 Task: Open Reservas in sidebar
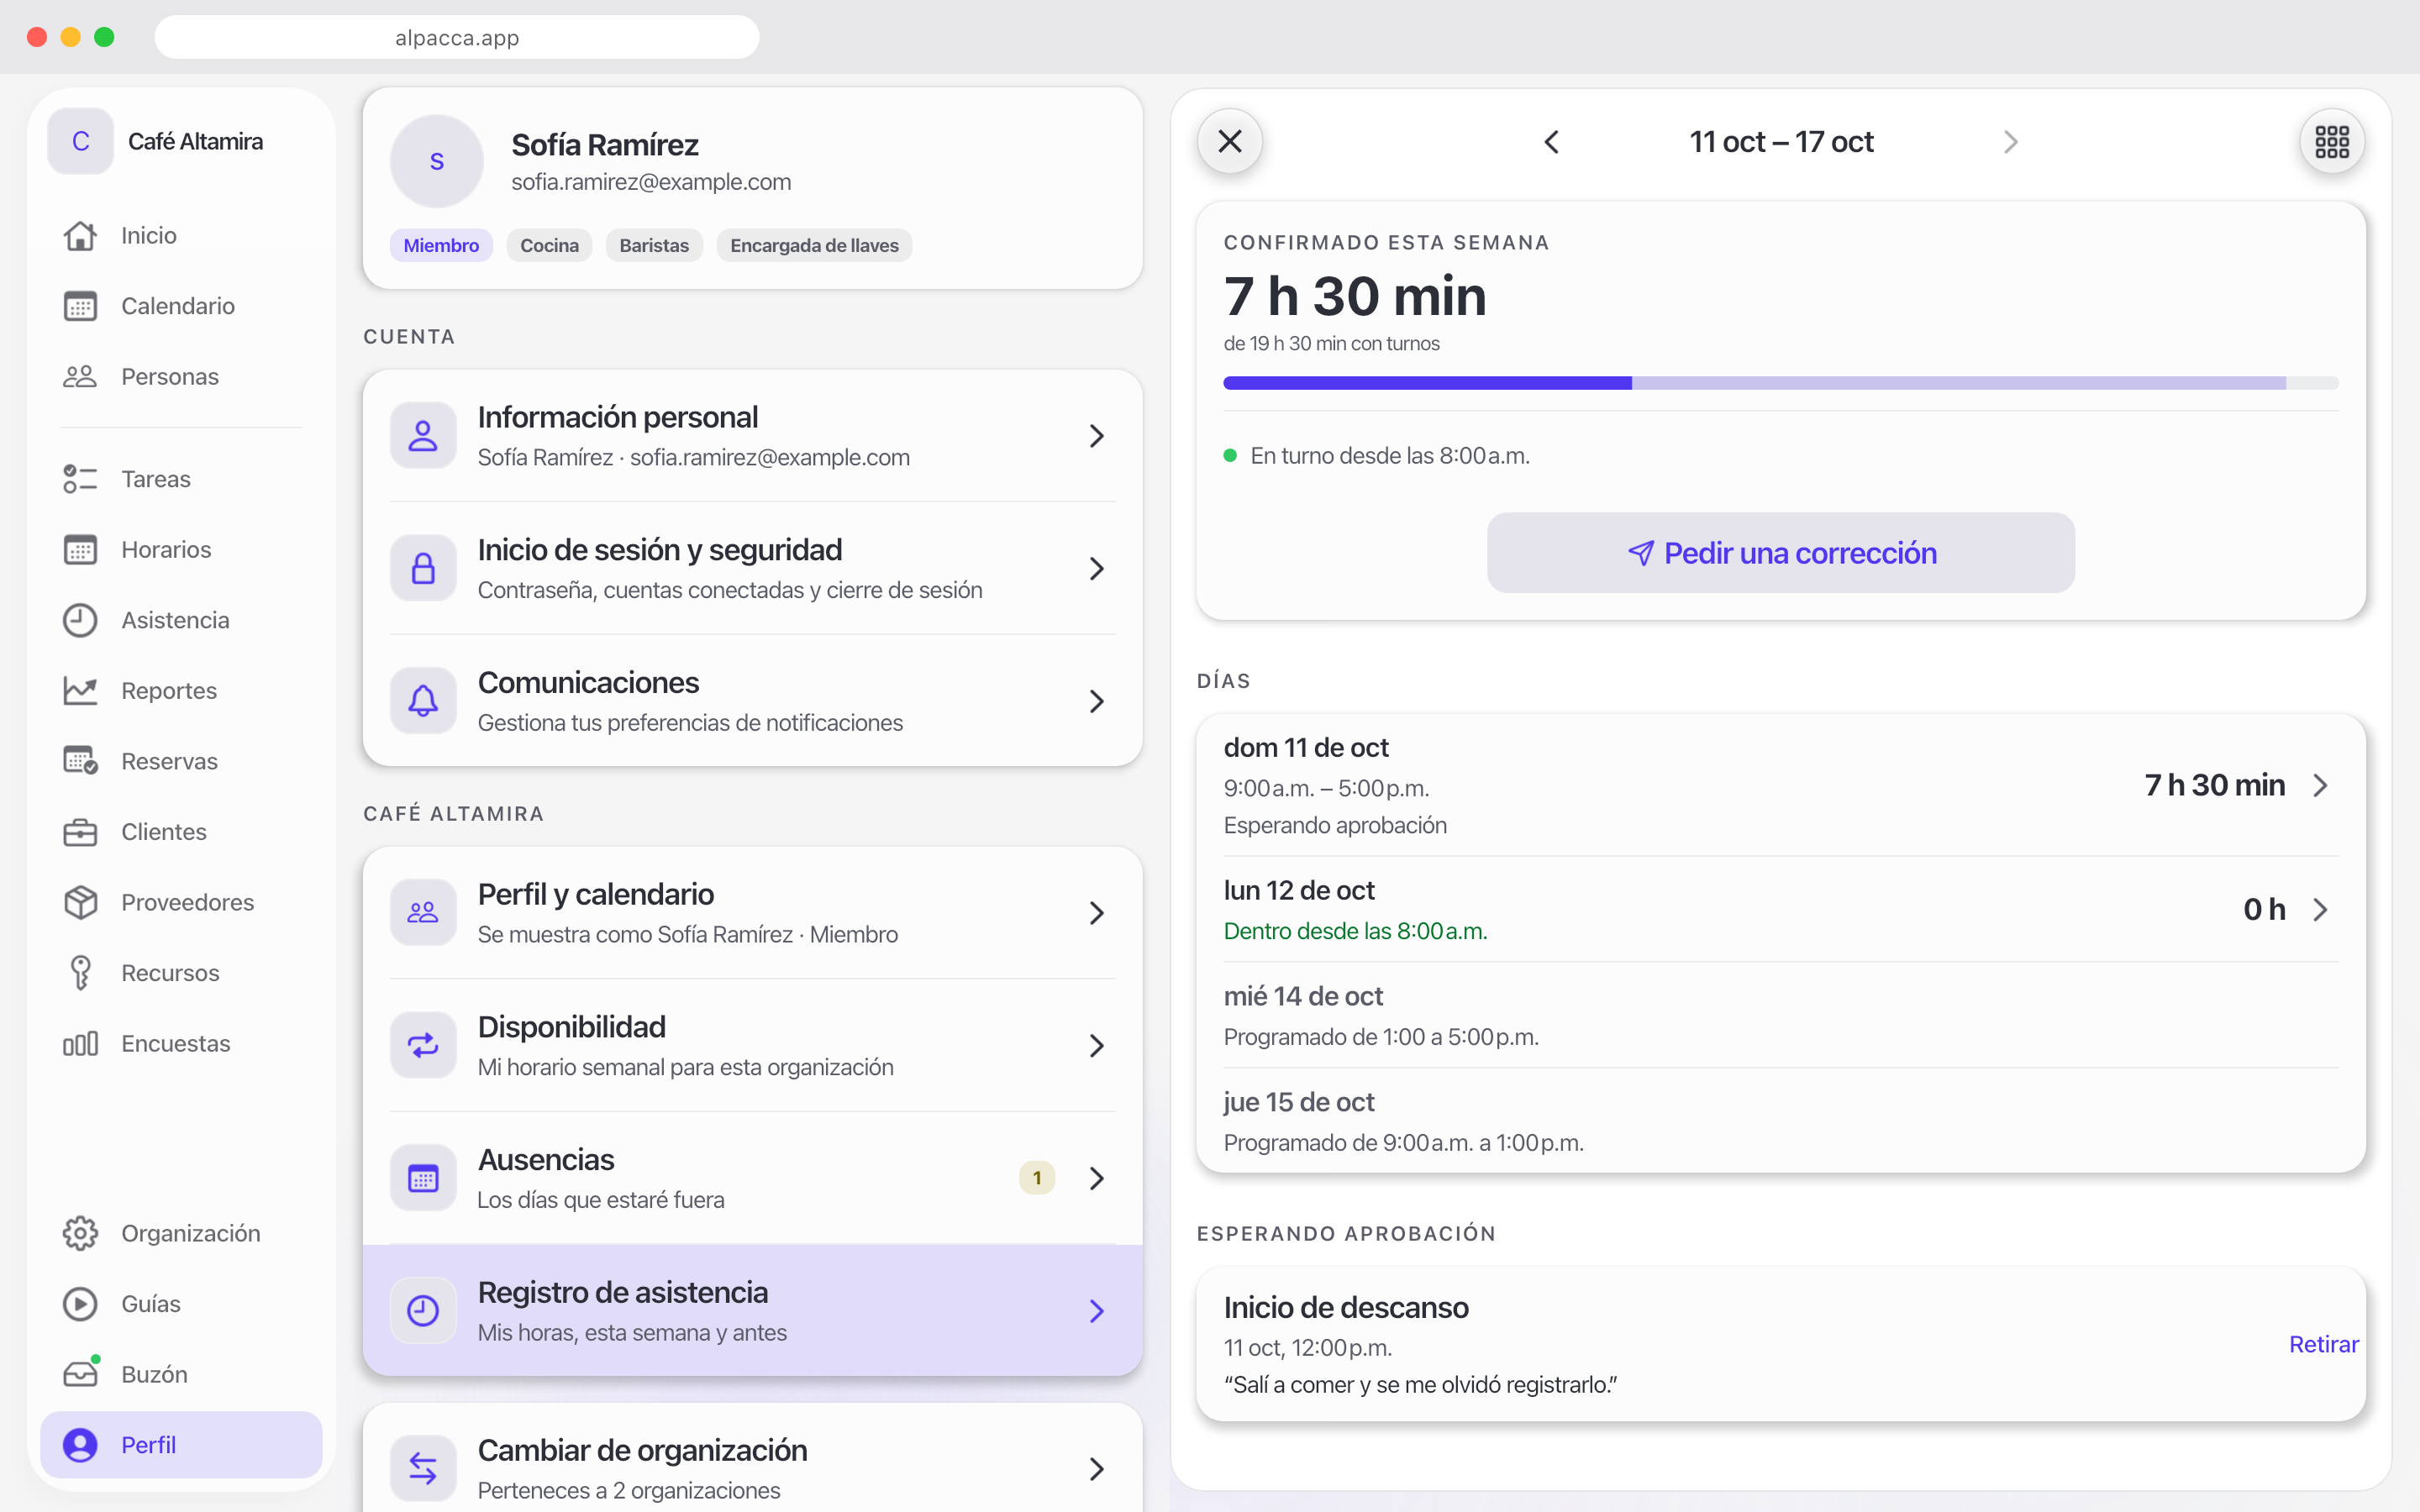(181, 761)
